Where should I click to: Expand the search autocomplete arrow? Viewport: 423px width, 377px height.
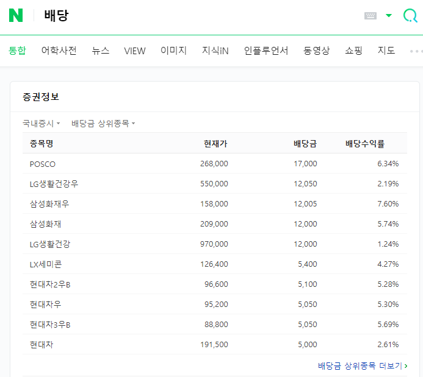coord(388,16)
